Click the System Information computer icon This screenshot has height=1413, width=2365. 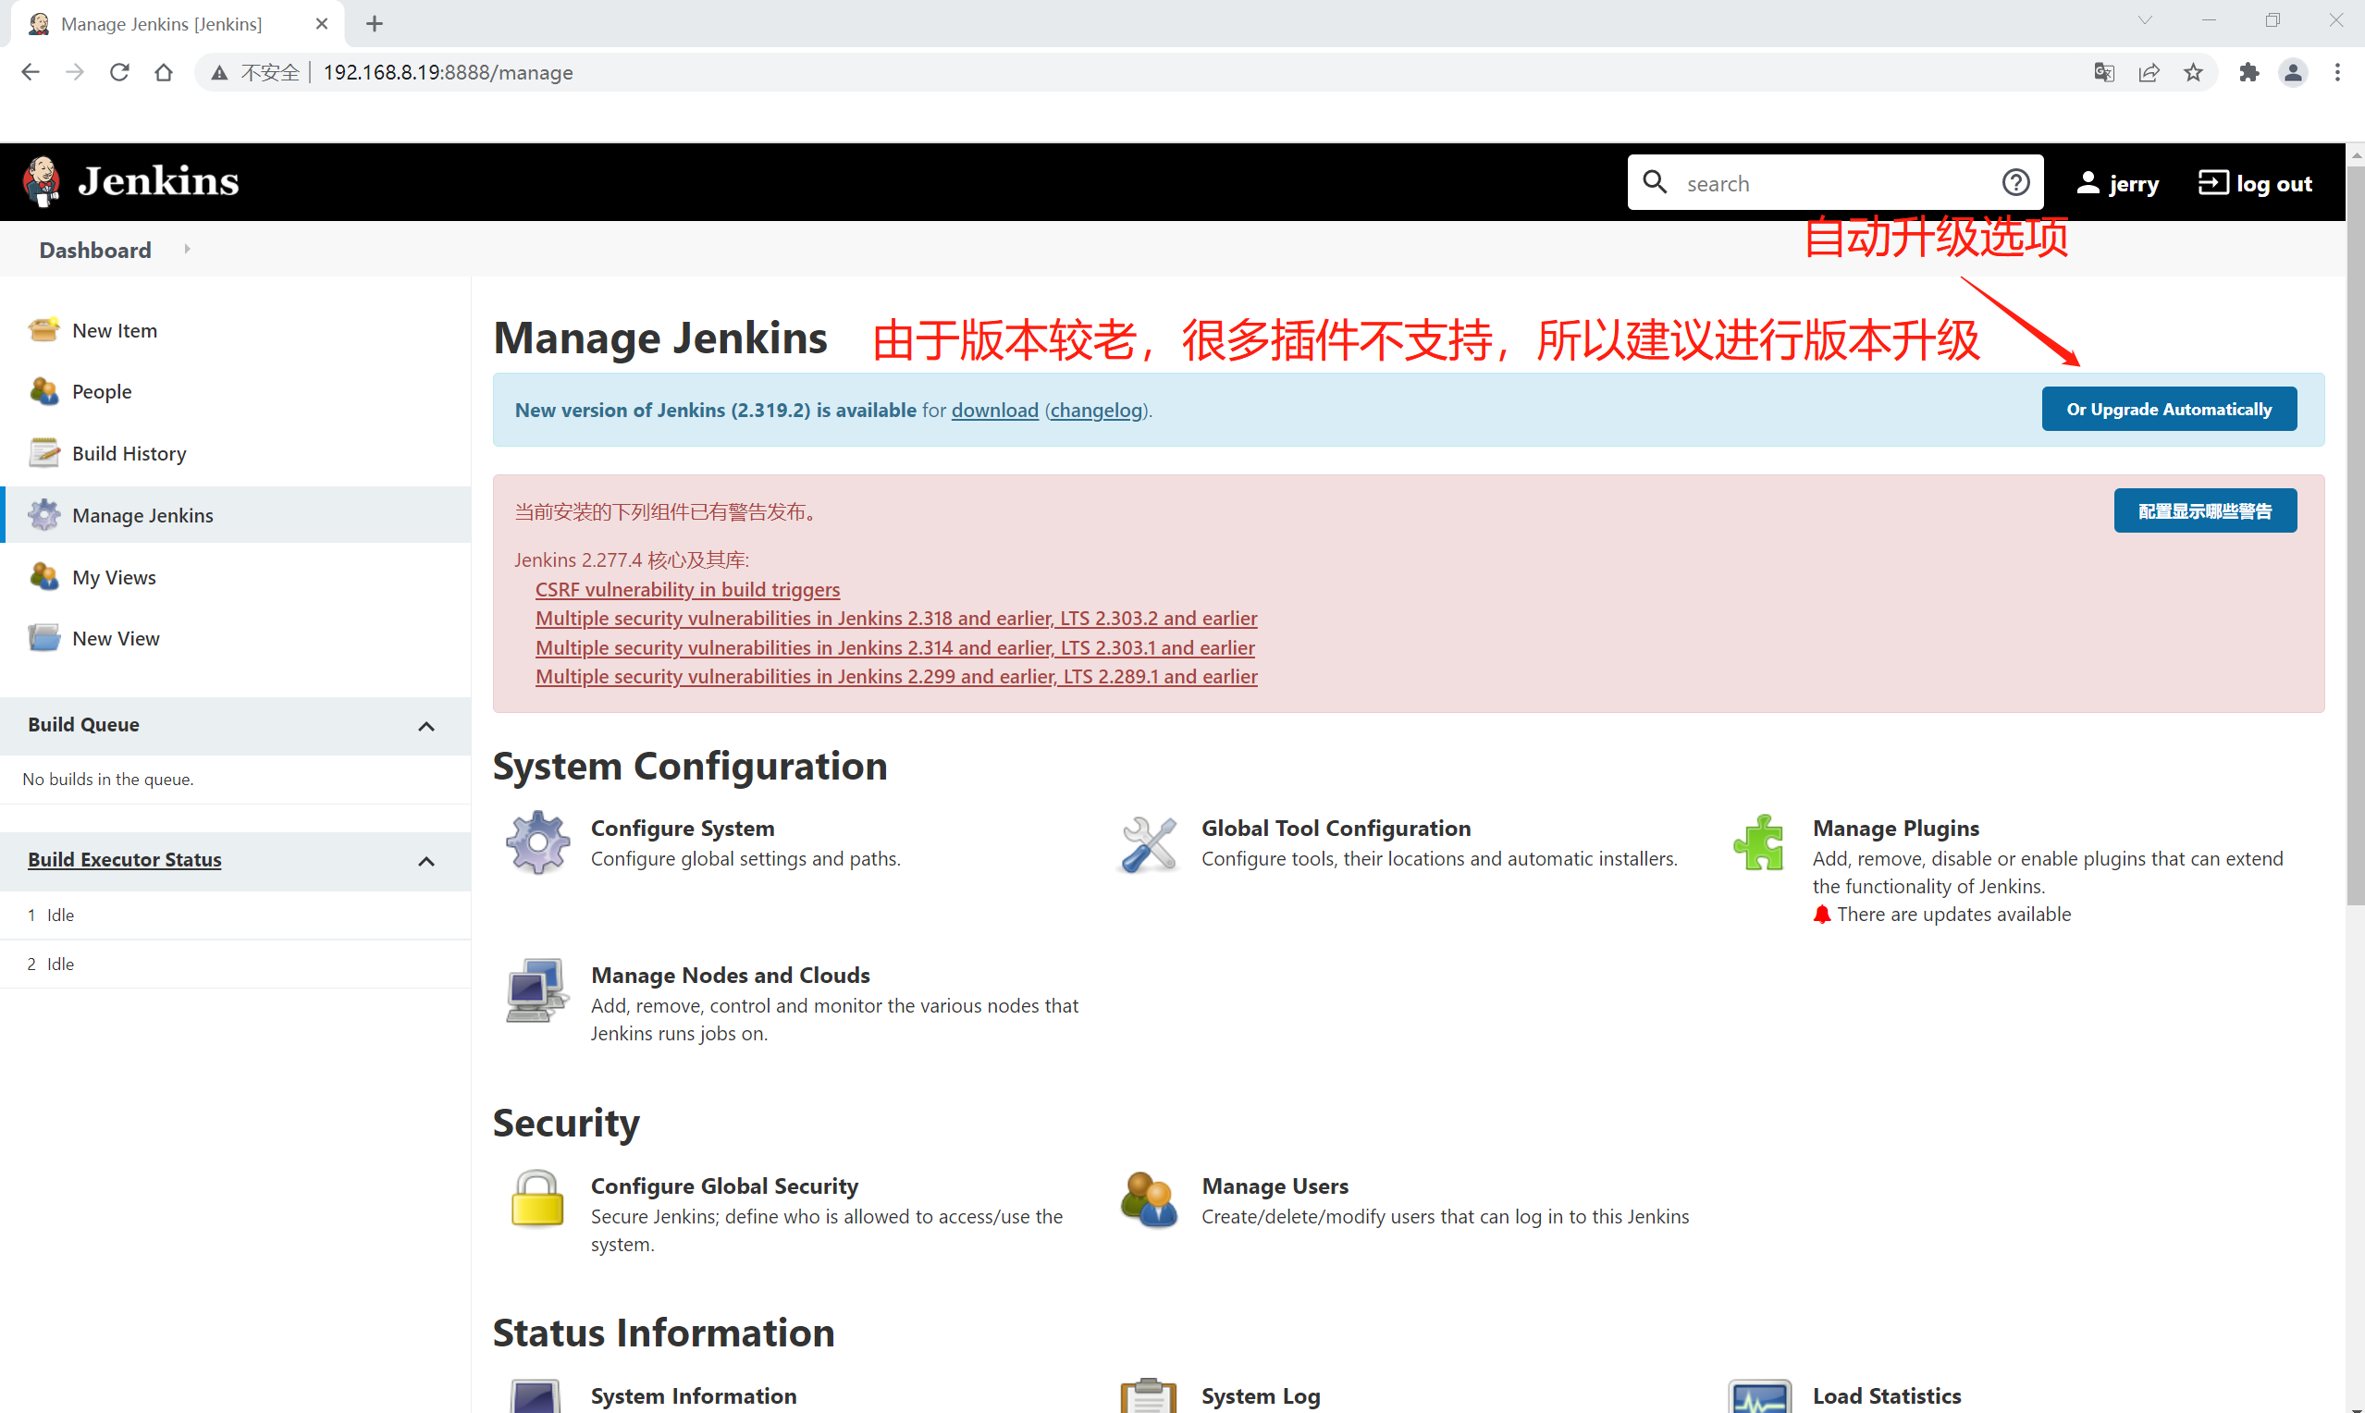[536, 1395]
